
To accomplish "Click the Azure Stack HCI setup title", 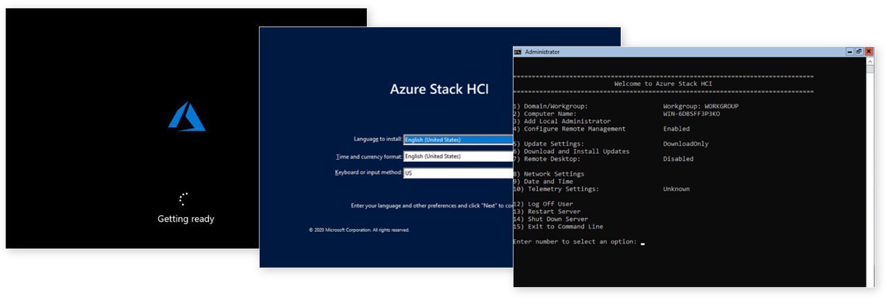I will pos(440,89).
